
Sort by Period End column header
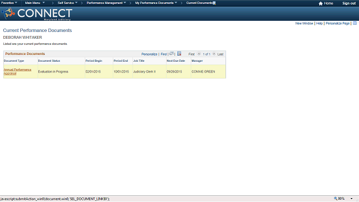click(x=121, y=61)
